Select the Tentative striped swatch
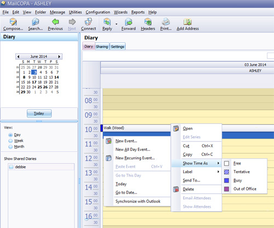Screen dimensions: 274x228 [x=226, y=172]
